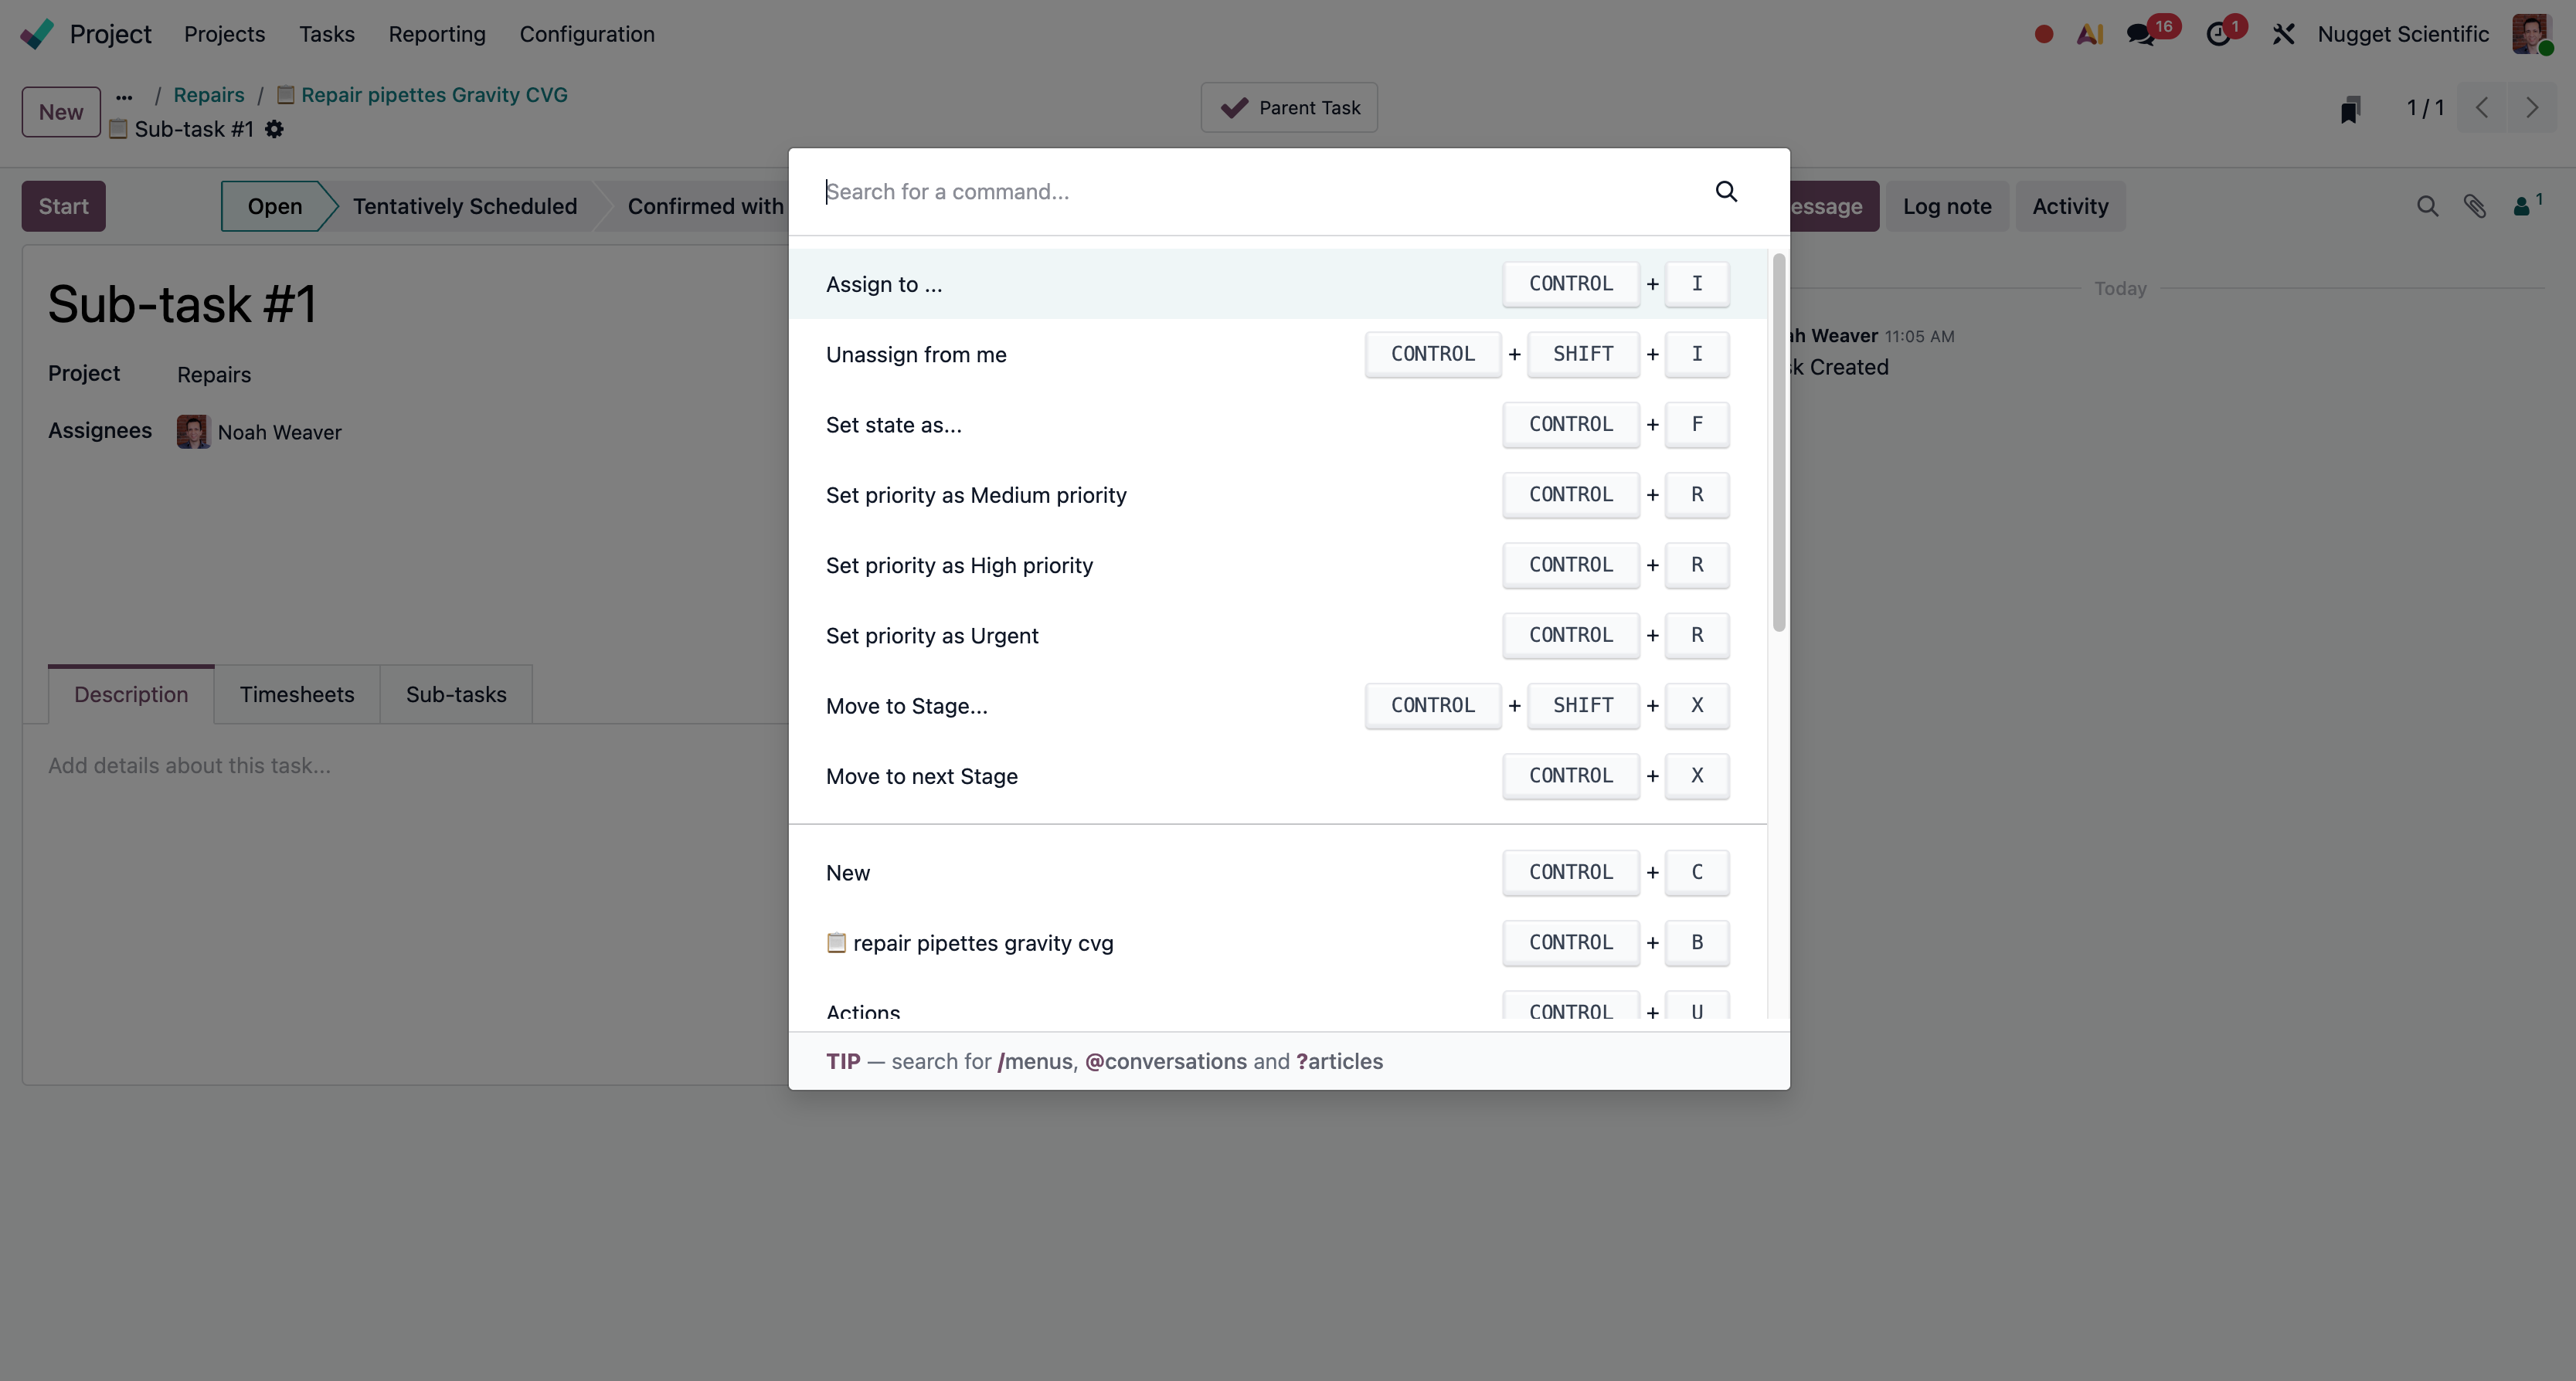Click the bookmark icon near pager
Viewport: 2576px width, 1381px height.
click(x=2350, y=109)
